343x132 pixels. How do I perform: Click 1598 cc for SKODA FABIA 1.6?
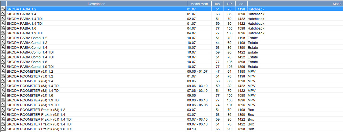coord(242,28)
